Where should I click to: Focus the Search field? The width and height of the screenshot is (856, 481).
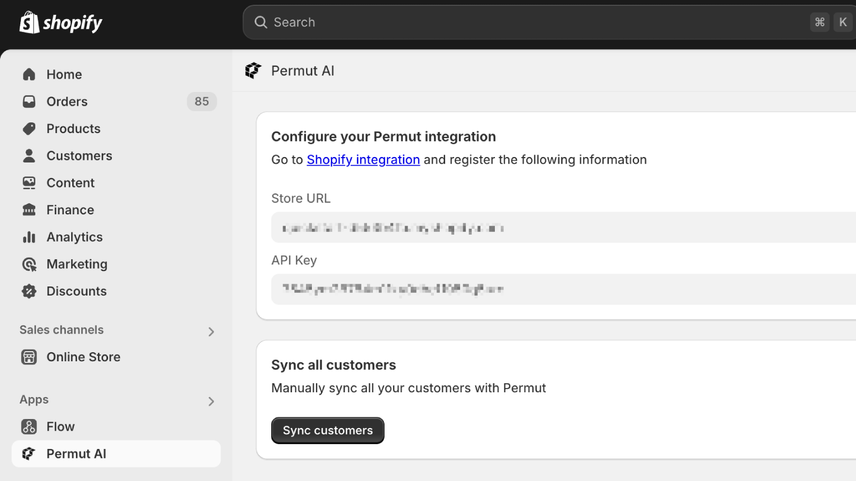click(549, 22)
